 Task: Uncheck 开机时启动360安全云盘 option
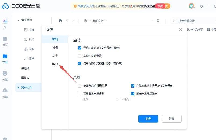(x=80, y=48)
